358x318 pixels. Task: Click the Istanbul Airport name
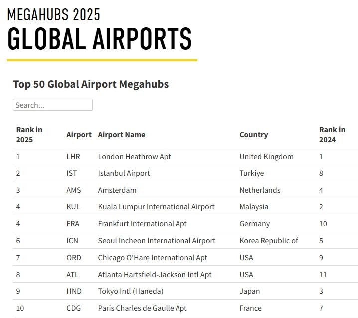[x=124, y=173]
